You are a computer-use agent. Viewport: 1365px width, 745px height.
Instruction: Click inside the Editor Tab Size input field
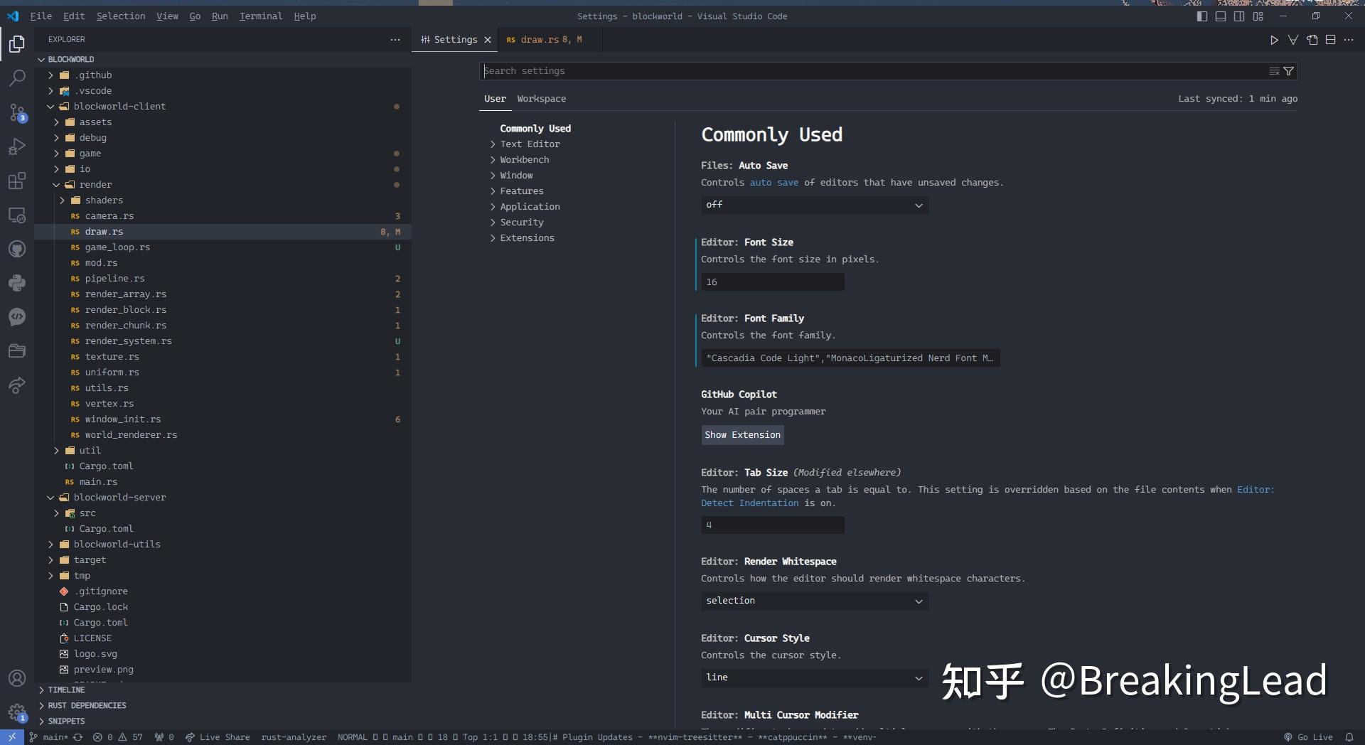pos(771,525)
